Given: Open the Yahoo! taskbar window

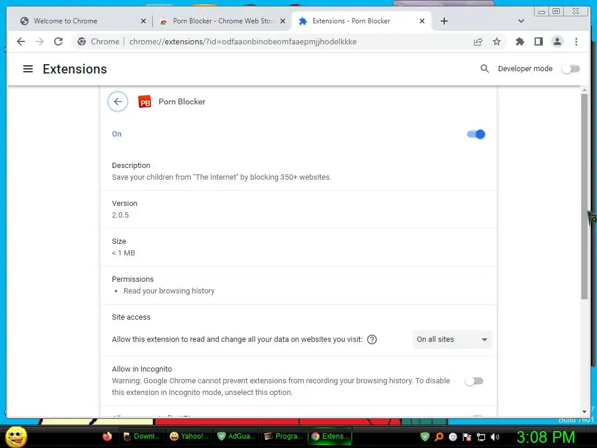Looking at the screenshot, I should tap(189, 436).
